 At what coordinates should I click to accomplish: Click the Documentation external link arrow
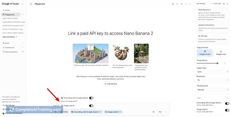[23, 52]
